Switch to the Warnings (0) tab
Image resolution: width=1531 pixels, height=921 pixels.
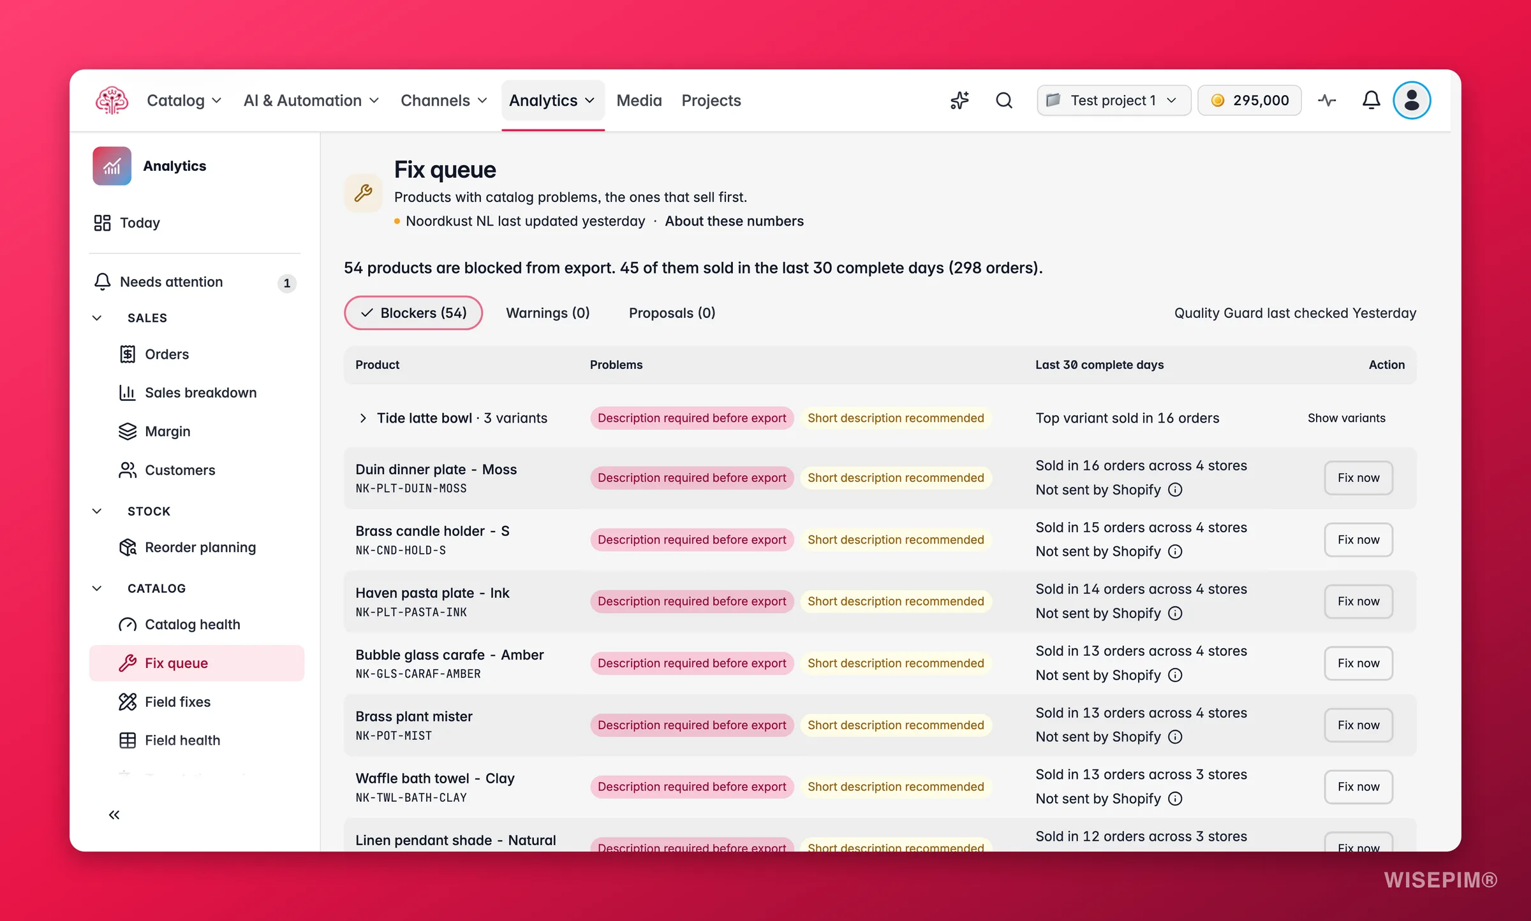(548, 313)
